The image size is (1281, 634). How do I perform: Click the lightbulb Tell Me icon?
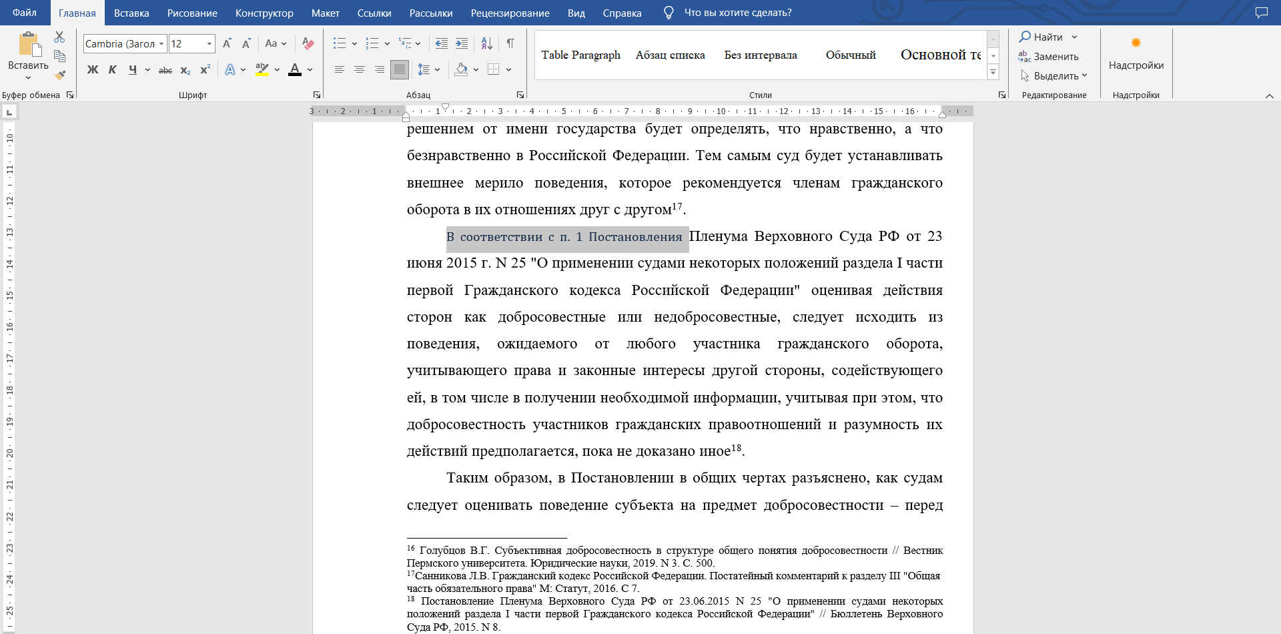(669, 13)
